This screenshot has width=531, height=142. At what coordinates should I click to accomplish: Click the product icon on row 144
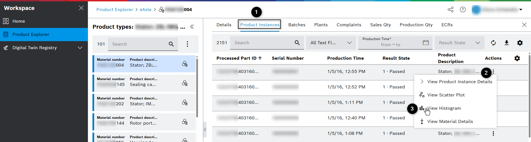[185, 122]
